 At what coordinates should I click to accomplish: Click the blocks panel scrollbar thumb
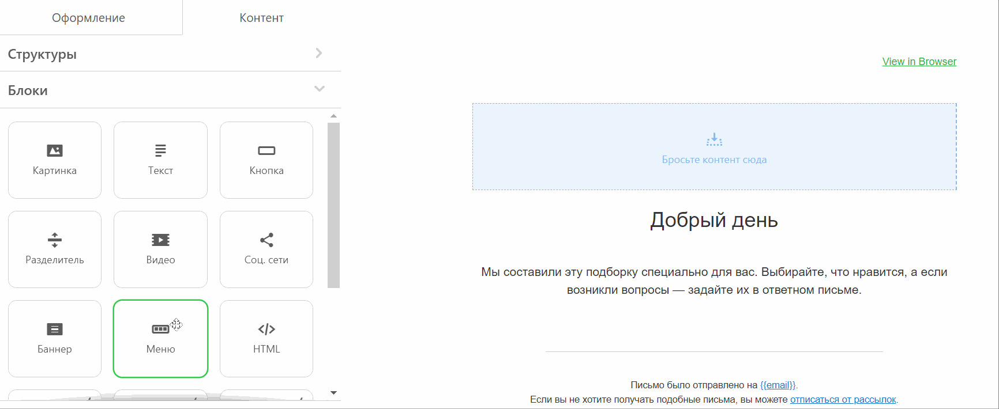333,205
